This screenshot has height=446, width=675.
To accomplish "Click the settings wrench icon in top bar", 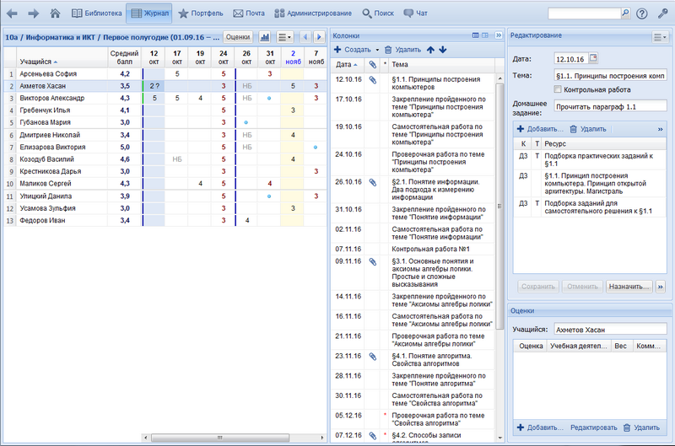I will coord(661,13).
